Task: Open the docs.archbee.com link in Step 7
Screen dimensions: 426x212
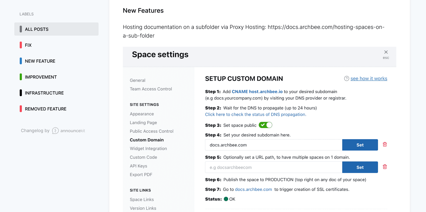Action: pos(253,190)
